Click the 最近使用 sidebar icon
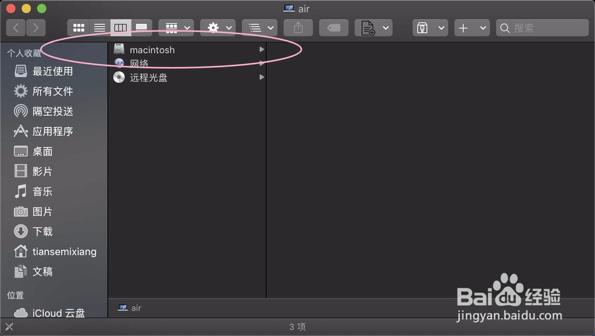The height and width of the screenshot is (336, 595). pyautogui.click(x=20, y=71)
